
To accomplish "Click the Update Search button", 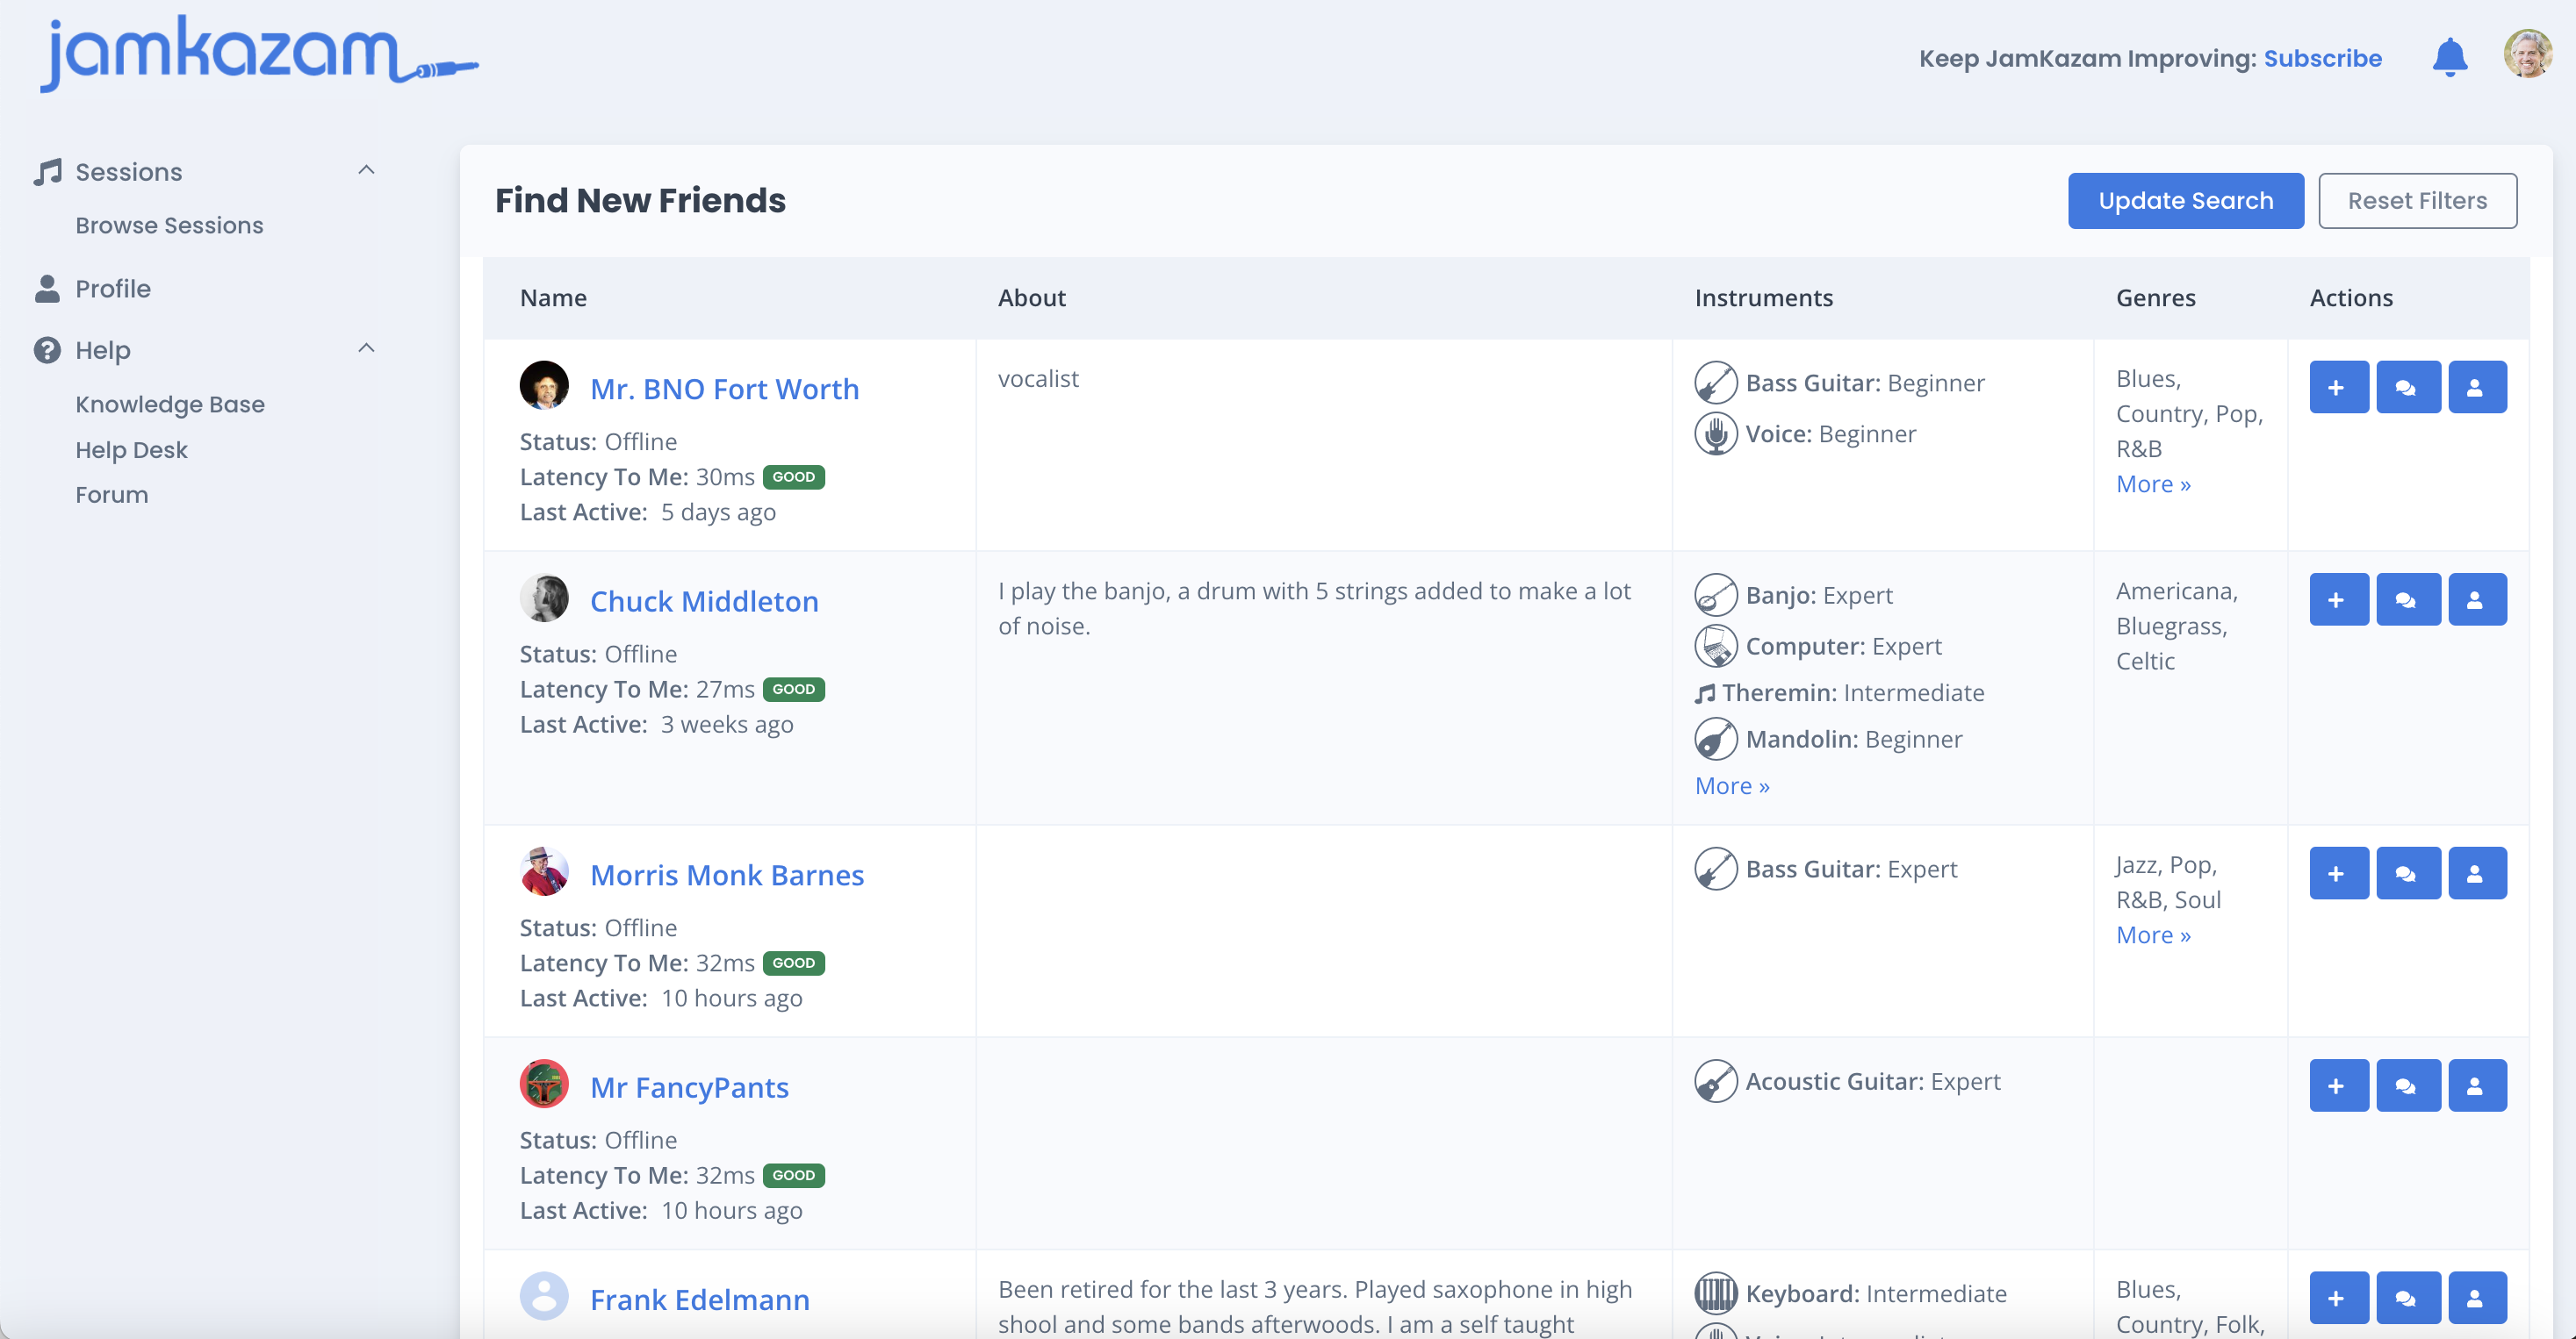I will pos(2185,201).
